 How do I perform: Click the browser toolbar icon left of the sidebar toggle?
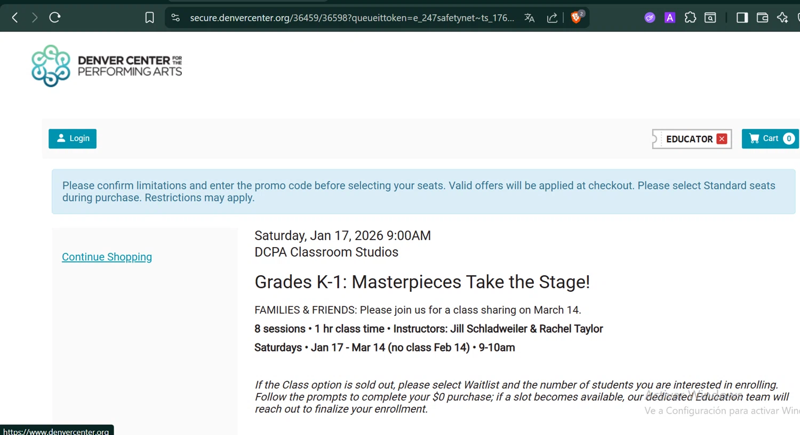(710, 18)
